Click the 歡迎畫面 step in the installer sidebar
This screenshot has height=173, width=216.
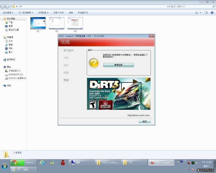click(69, 50)
